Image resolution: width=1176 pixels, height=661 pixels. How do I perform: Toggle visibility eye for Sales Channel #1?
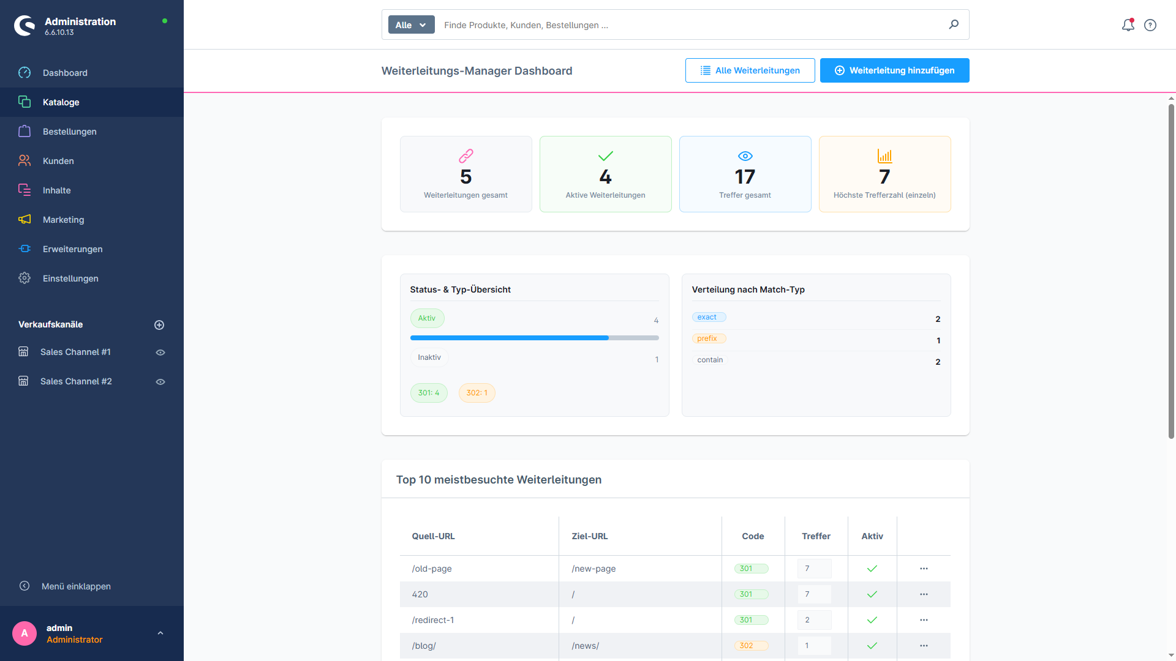pos(160,353)
